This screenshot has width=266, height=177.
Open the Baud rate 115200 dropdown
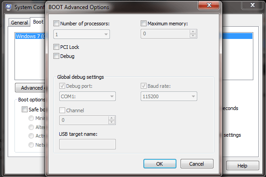169,96
